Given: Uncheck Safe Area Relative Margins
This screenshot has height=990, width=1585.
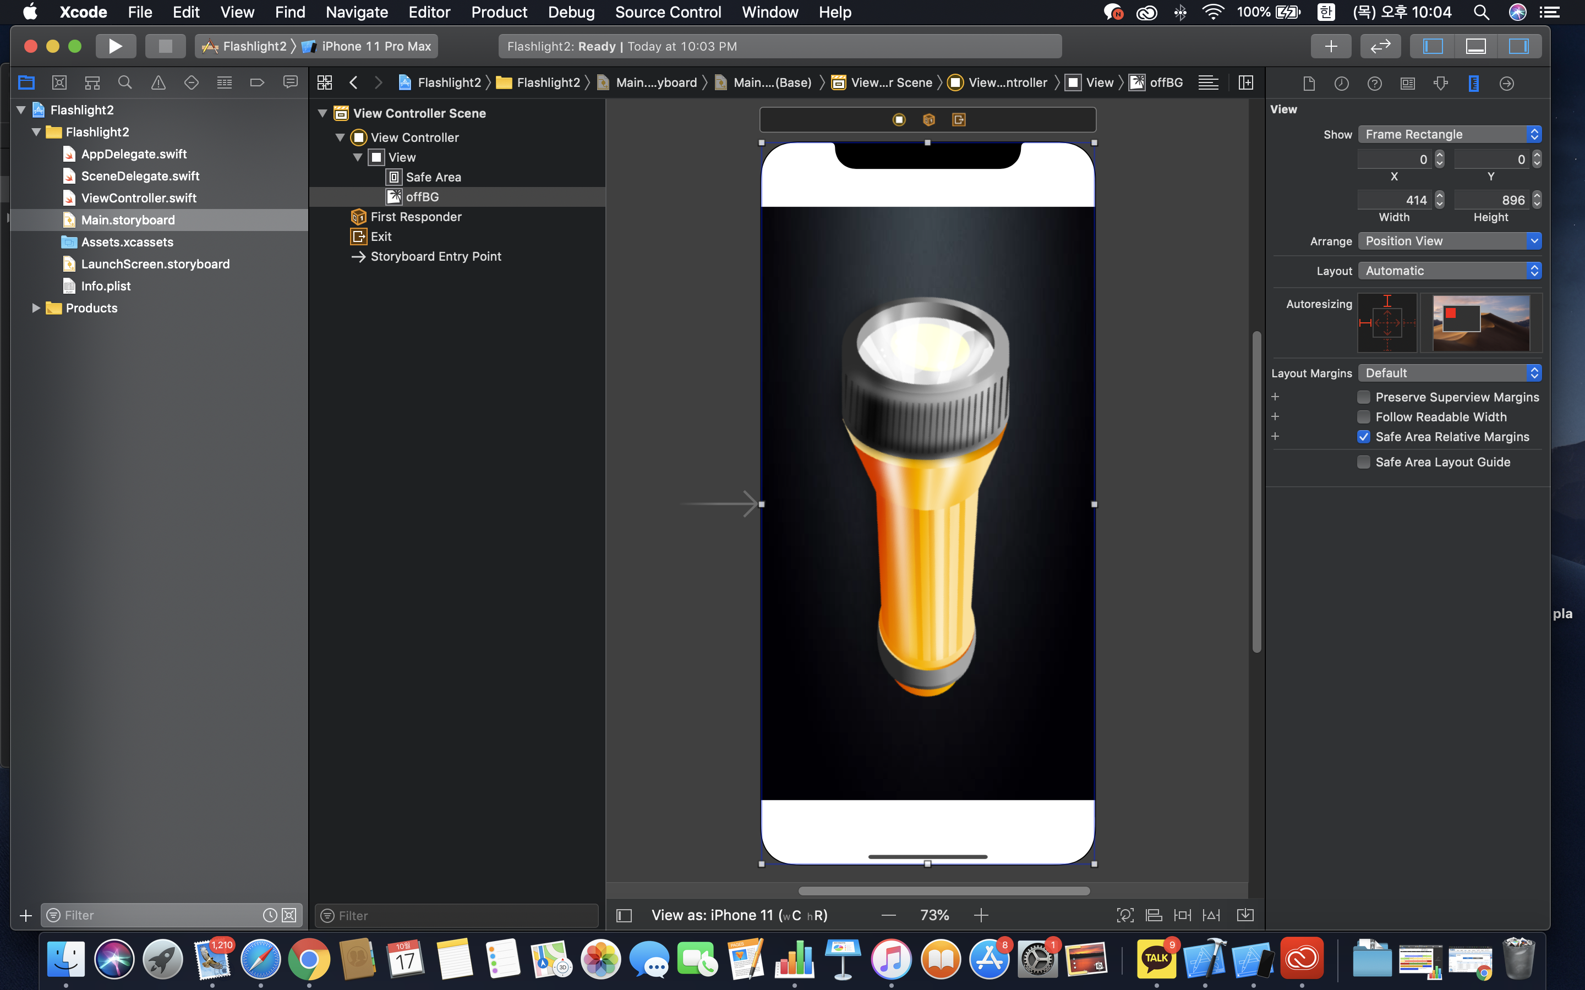Looking at the screenshot, I should (x=1364, y=437).
